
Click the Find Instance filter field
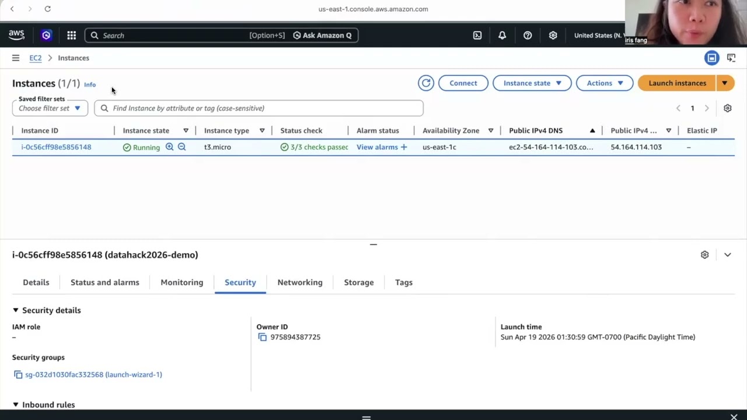(x=259, y=108)
